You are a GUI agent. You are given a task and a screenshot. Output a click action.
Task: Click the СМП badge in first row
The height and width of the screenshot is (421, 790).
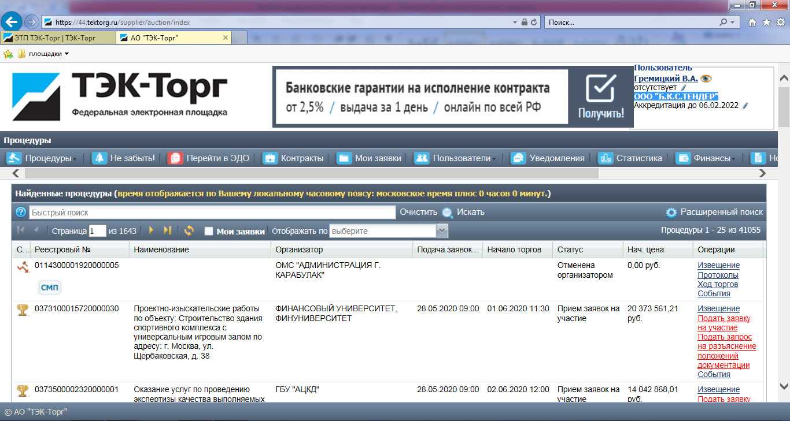click(x=50, y=288)
